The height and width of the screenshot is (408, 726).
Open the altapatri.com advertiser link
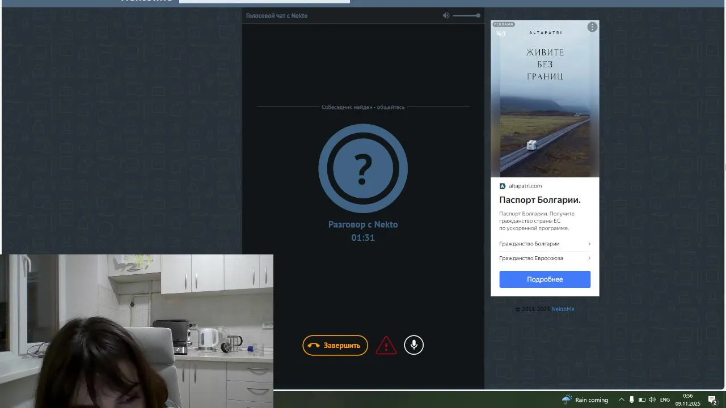525,186
